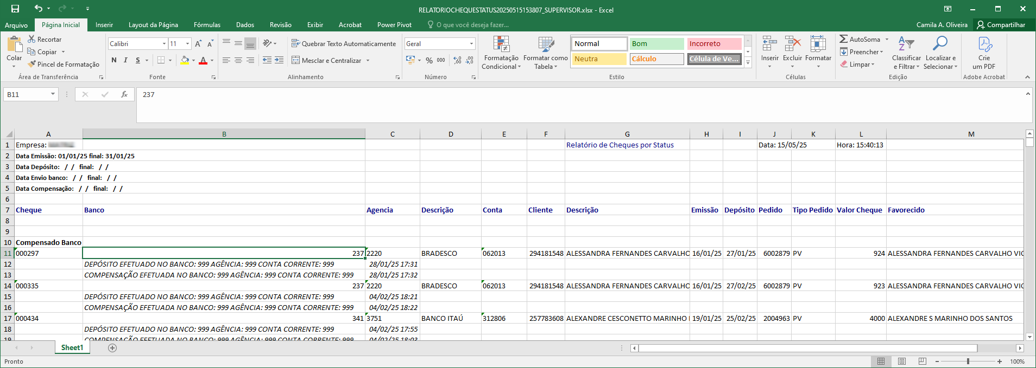Toggle Quebrar Texto Automaticamente
Viewport: 1036px width, 368px height.
pyautogui.click(x=344, y=44)
